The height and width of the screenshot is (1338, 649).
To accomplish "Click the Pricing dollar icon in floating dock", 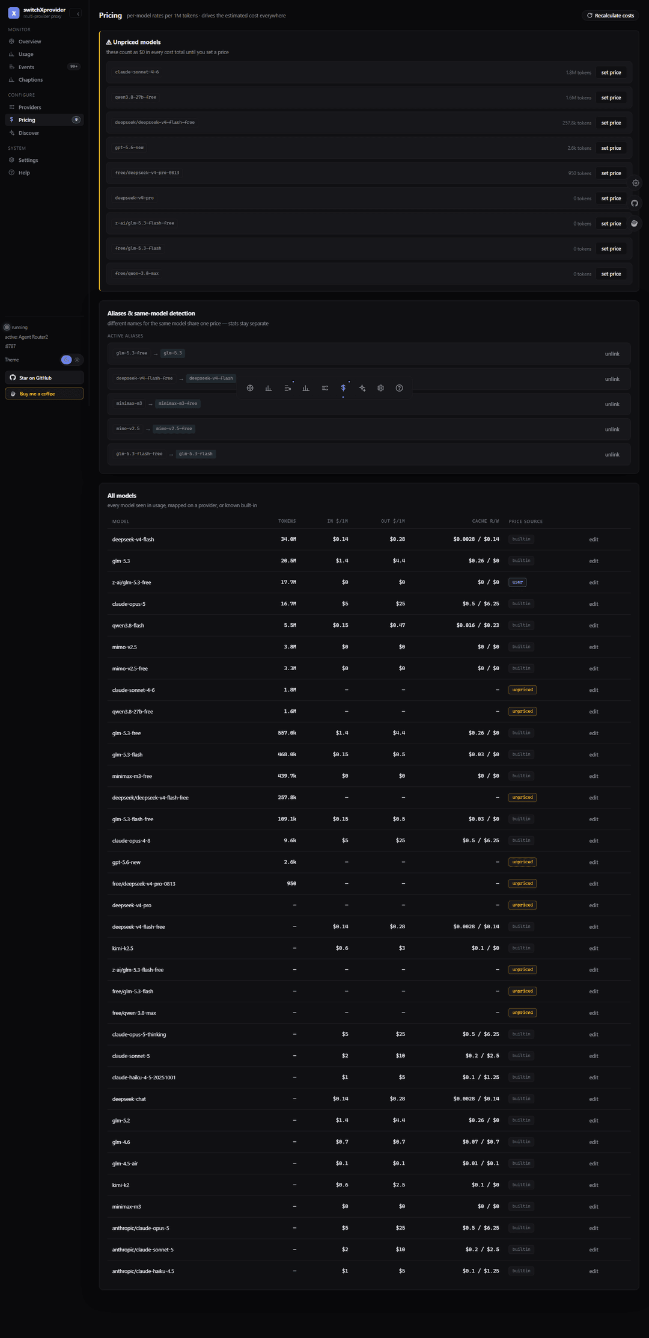I will [343, 388].
